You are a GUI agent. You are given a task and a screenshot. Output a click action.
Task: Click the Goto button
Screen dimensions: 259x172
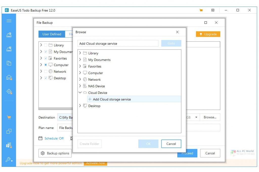point(171,43)
